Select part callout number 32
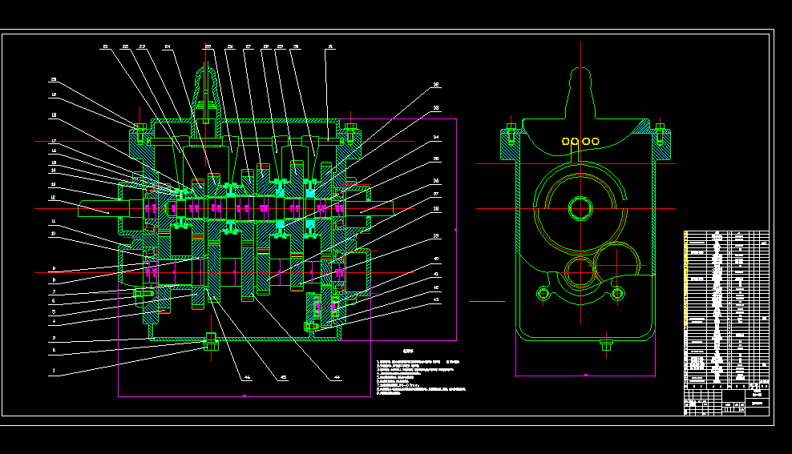 tap(436, 85)
